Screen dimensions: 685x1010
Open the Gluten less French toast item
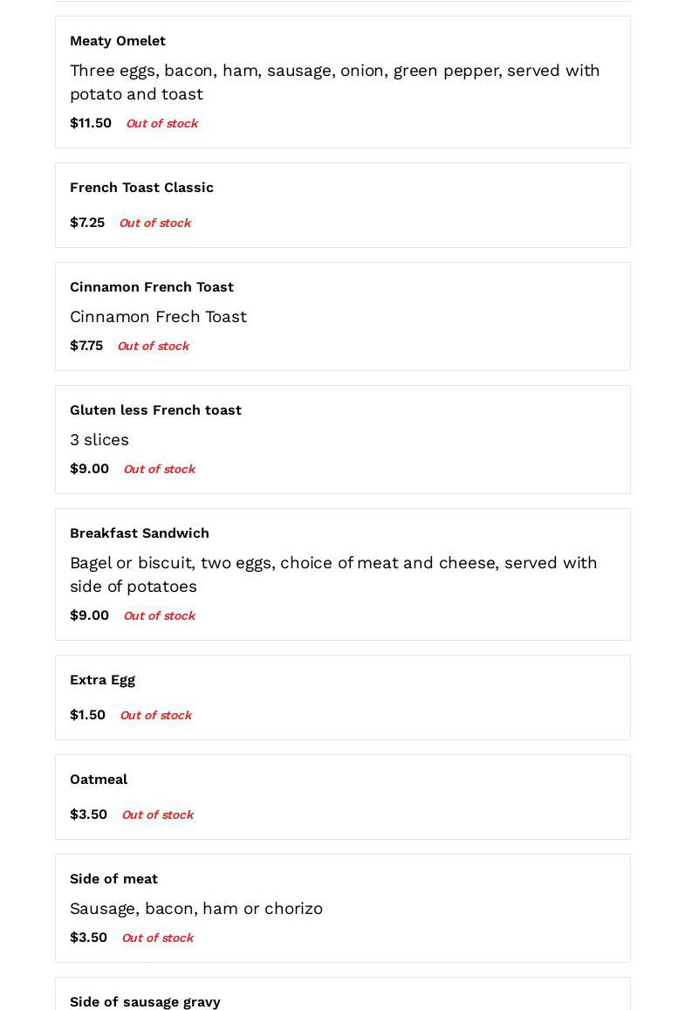click(155, 410)
